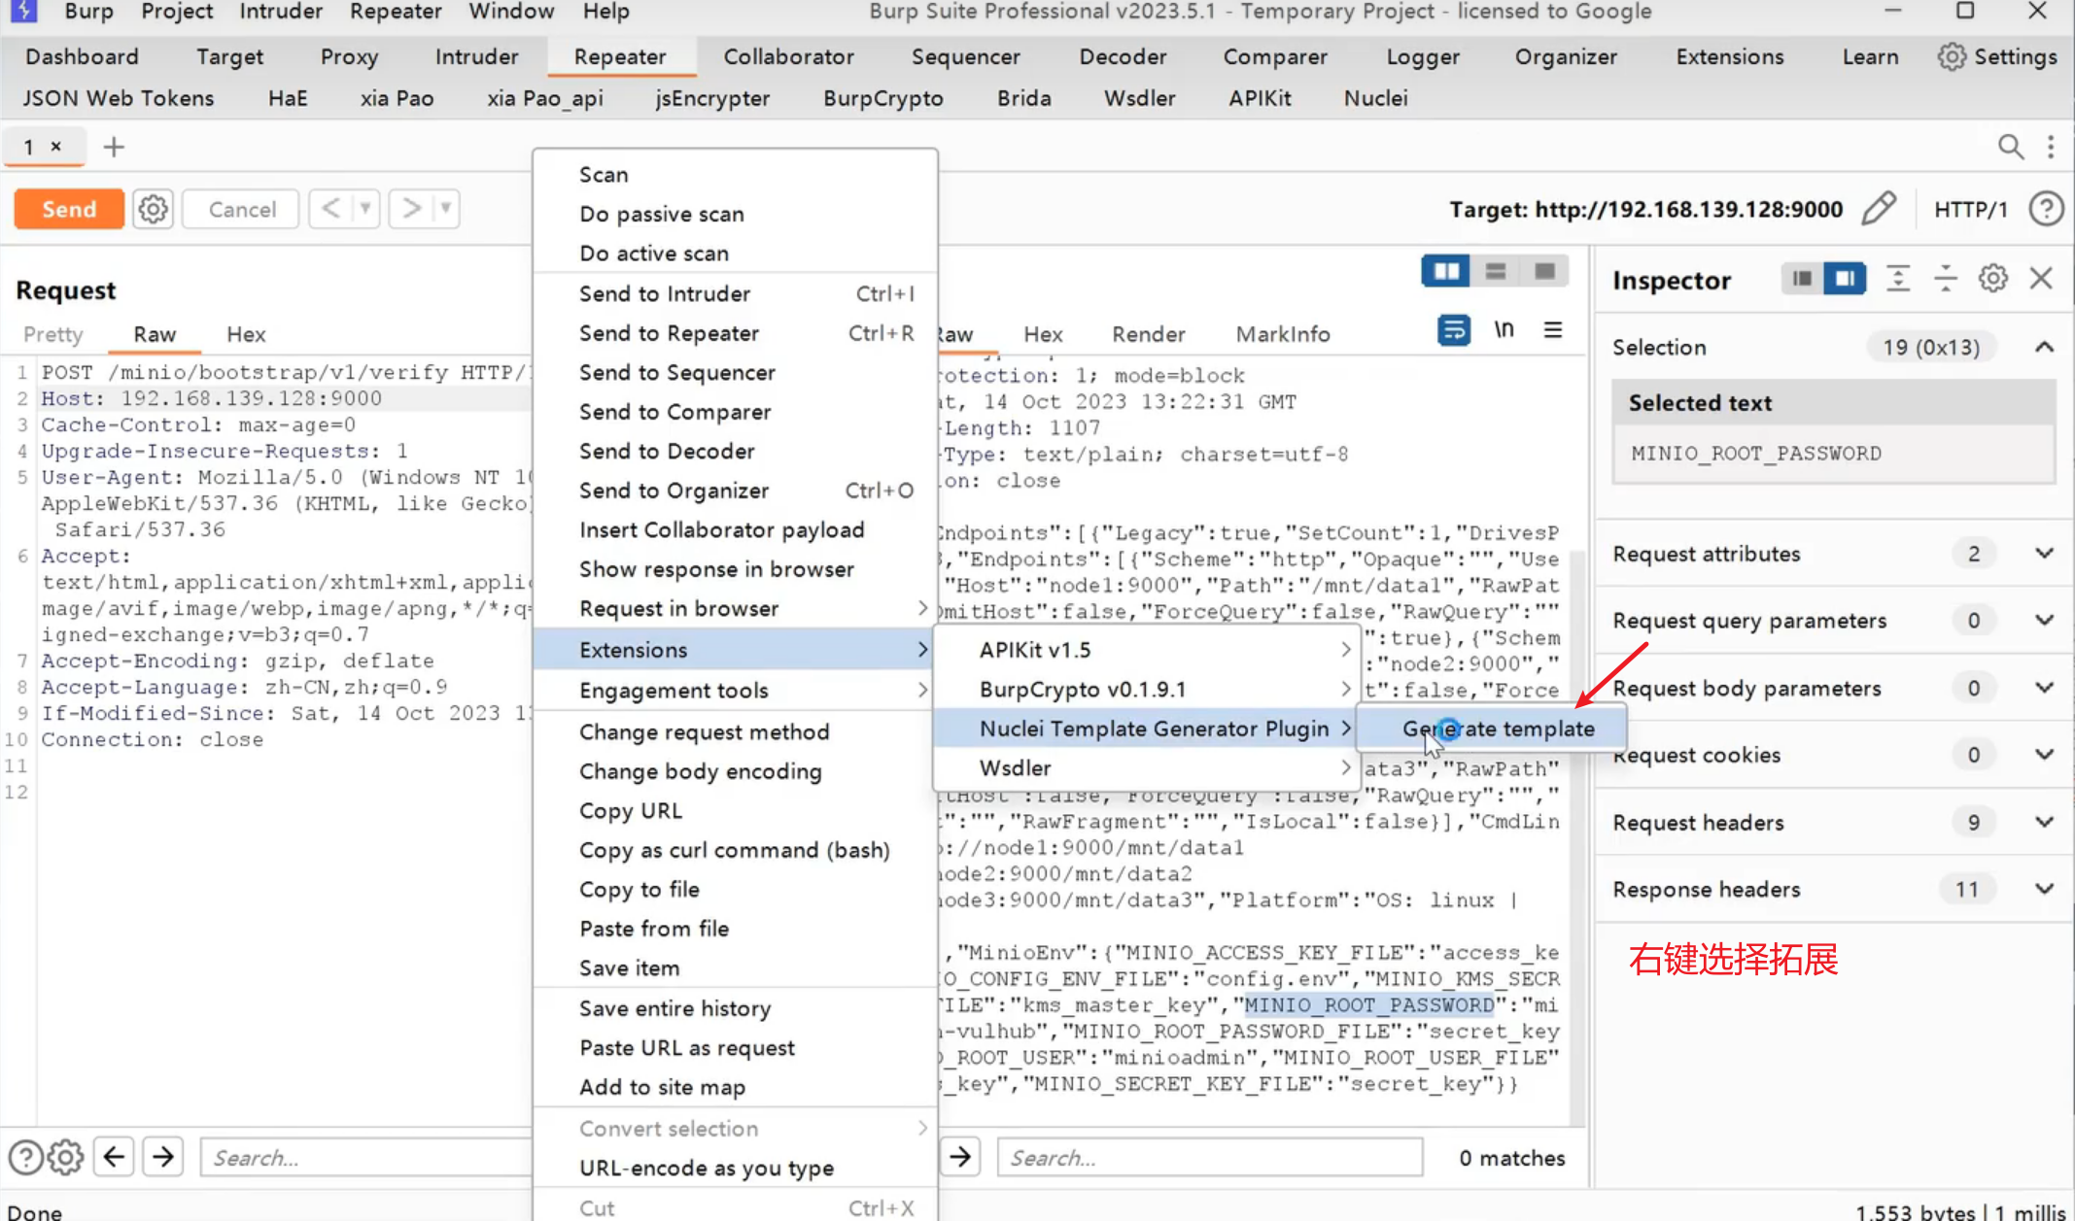This screenshot has width=2075, height=1221.
Task: Open the history back dropdown arrow
Action: 365,209
